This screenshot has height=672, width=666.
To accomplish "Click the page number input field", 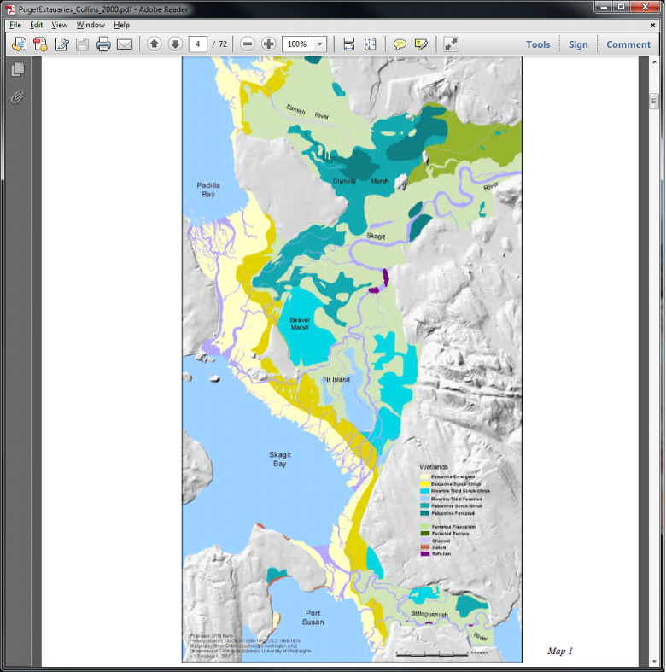I will point(198,44).
